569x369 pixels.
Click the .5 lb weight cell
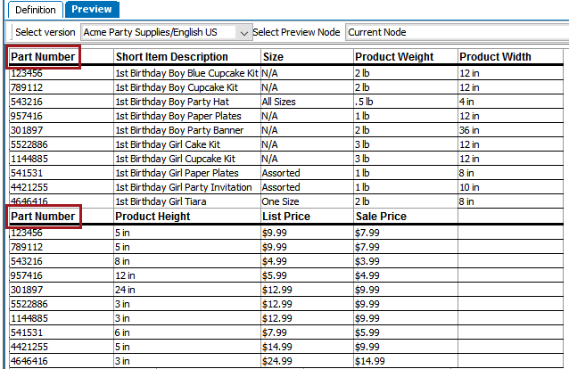click(406, 102)
